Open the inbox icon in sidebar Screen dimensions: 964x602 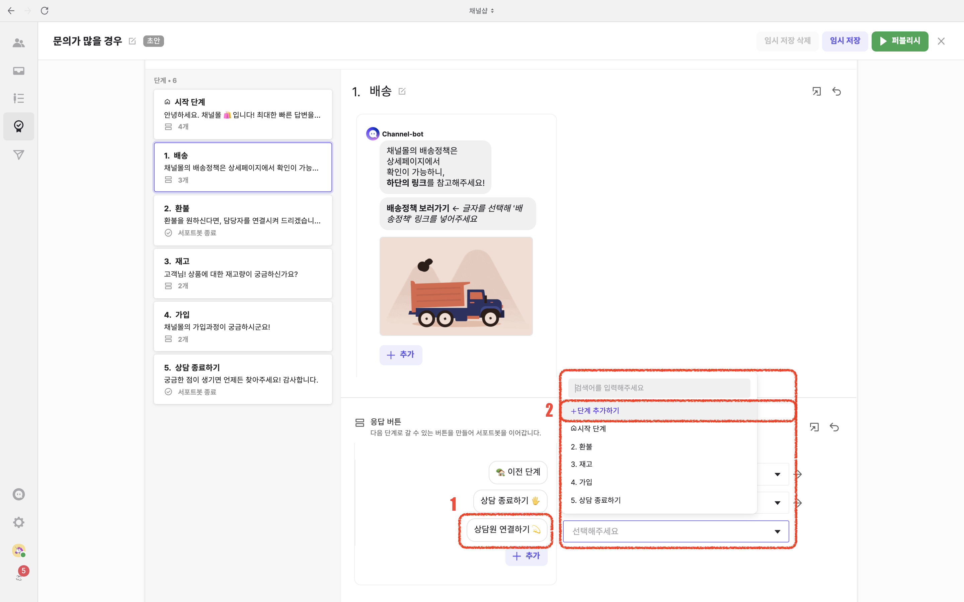[x=18, y=71]
